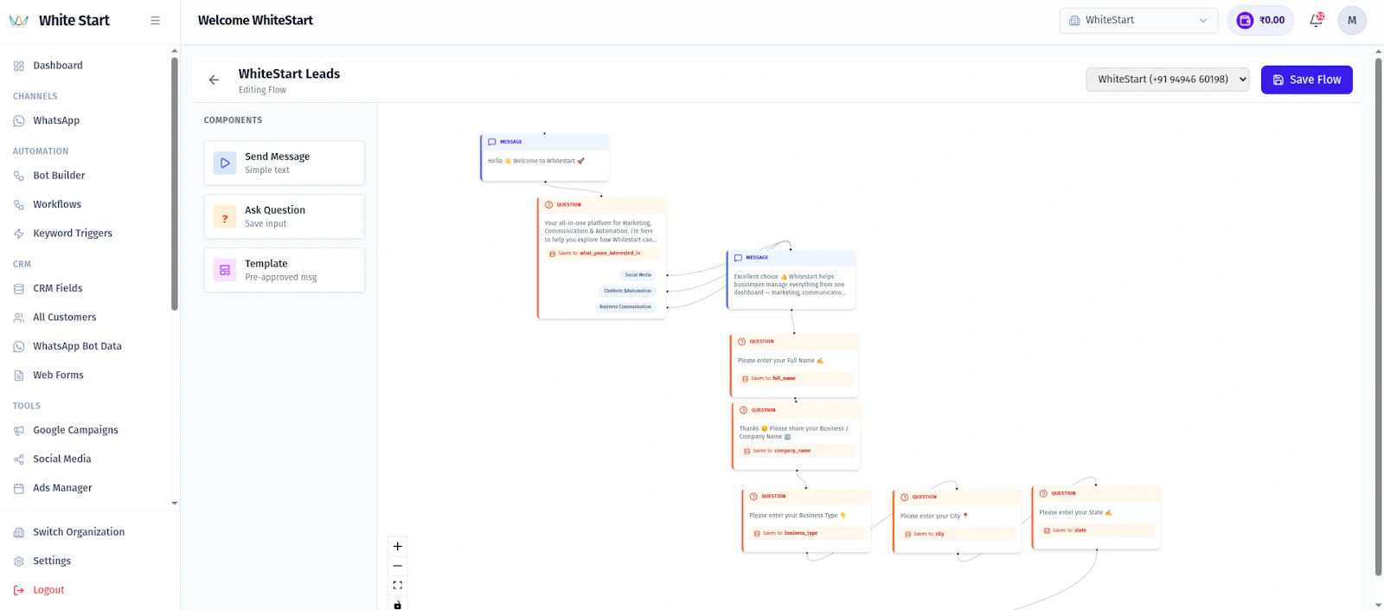Image resolution: width=1384 pixels, height=610 pixels.
Task: Click the All Customers people icon
Action: (x=19, y=318)
